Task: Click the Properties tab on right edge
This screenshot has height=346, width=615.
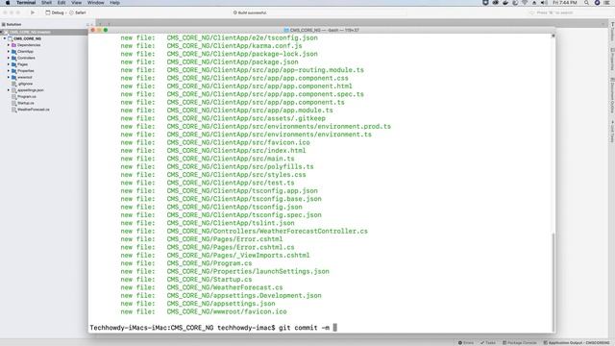Action: [612, 60]
